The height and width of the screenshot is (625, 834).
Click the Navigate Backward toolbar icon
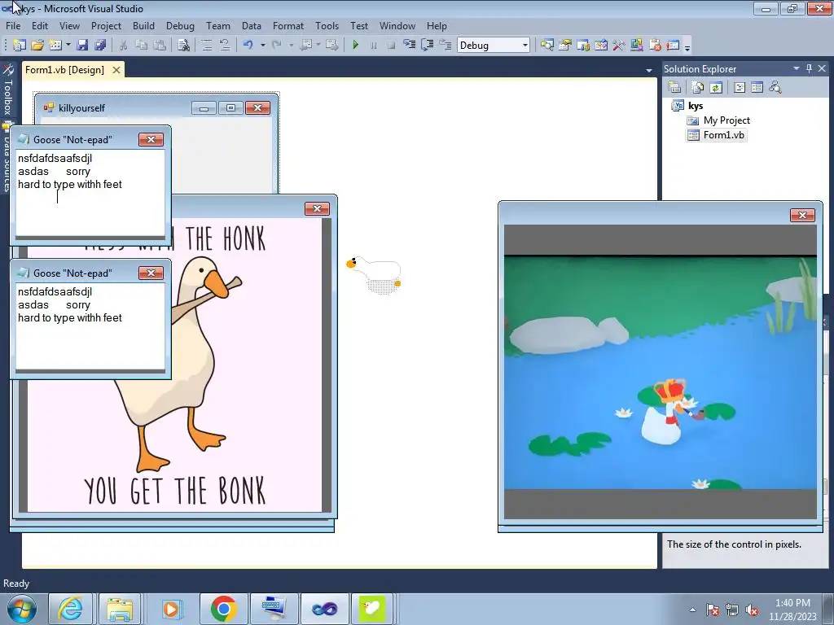[306, 46]
